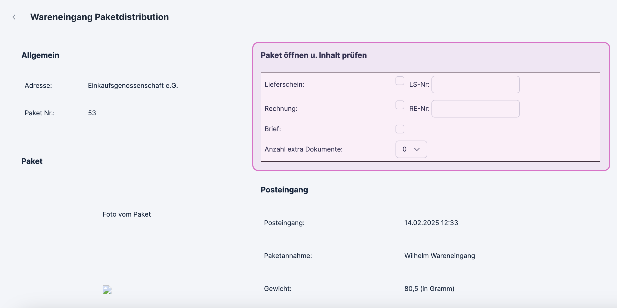The height and width of the screenshot is (308, 617).
Task: Click the Posteingang date 14.02.2025 12:33
Action: click(x=431, y=223)
